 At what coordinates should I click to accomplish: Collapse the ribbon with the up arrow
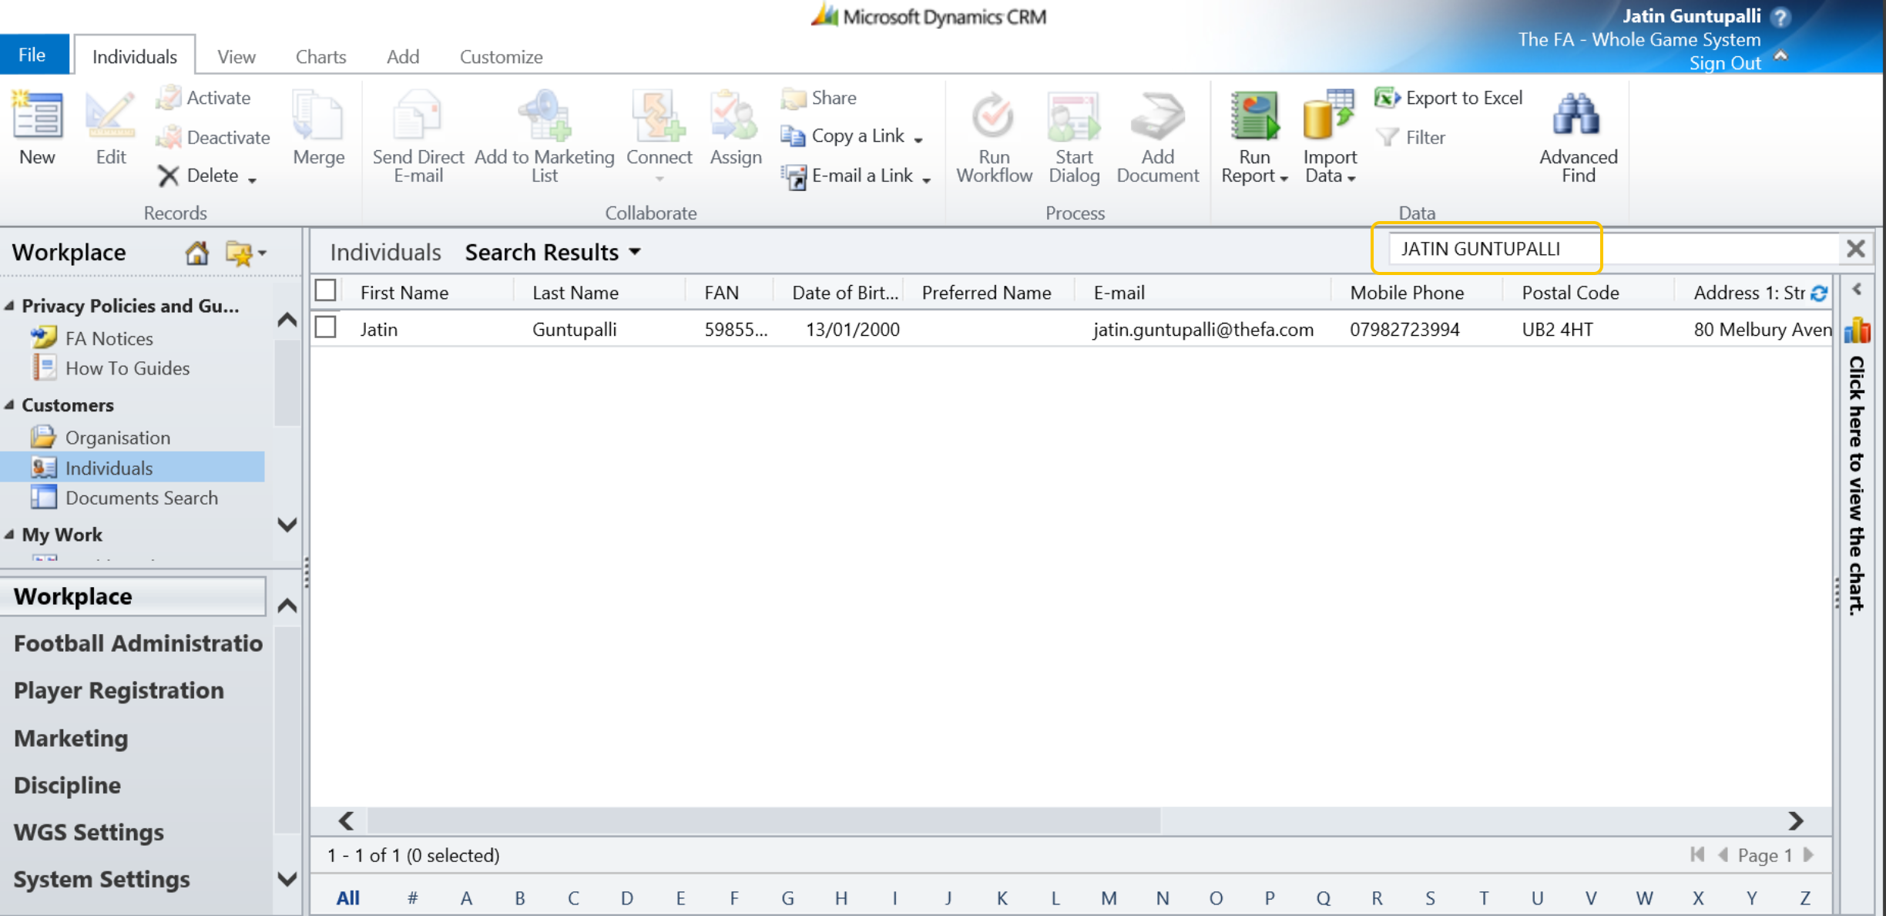[1780, 55]
